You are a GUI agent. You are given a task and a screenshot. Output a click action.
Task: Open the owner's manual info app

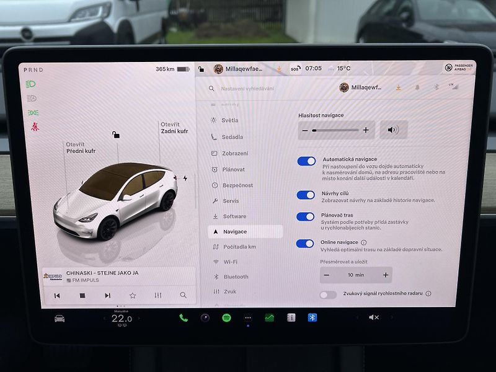291,317
